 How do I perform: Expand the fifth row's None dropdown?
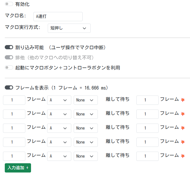tap(86, 156)
